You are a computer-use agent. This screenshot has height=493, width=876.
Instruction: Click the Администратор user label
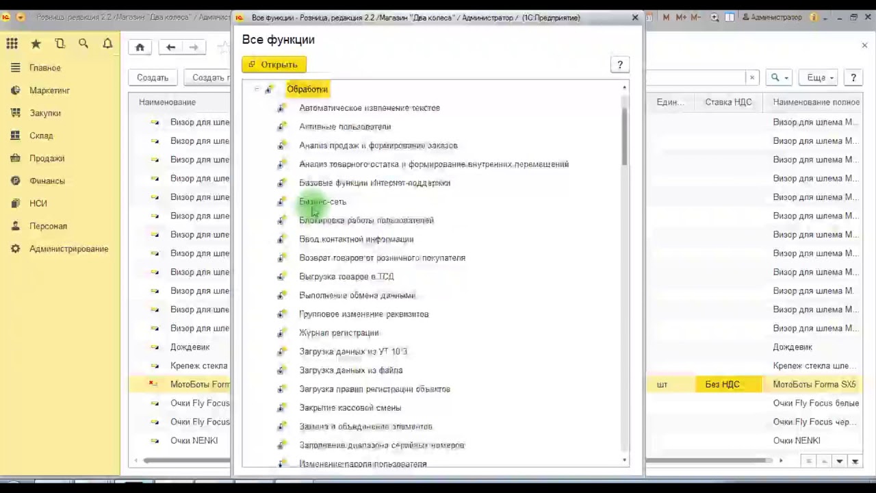(772, 18)
